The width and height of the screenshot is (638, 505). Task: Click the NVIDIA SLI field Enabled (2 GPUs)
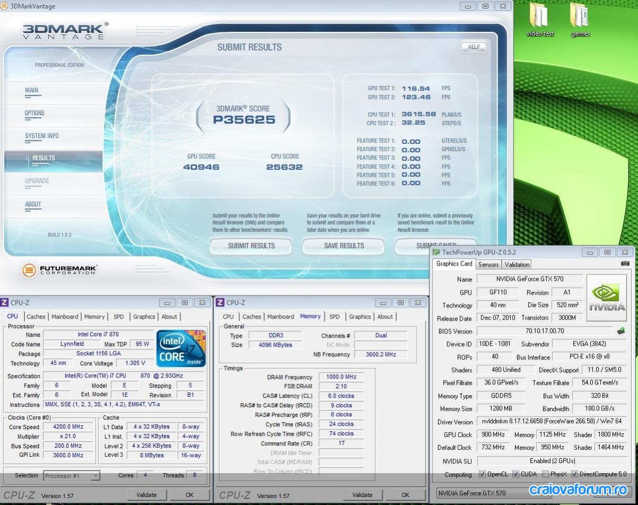click(551, 461)
